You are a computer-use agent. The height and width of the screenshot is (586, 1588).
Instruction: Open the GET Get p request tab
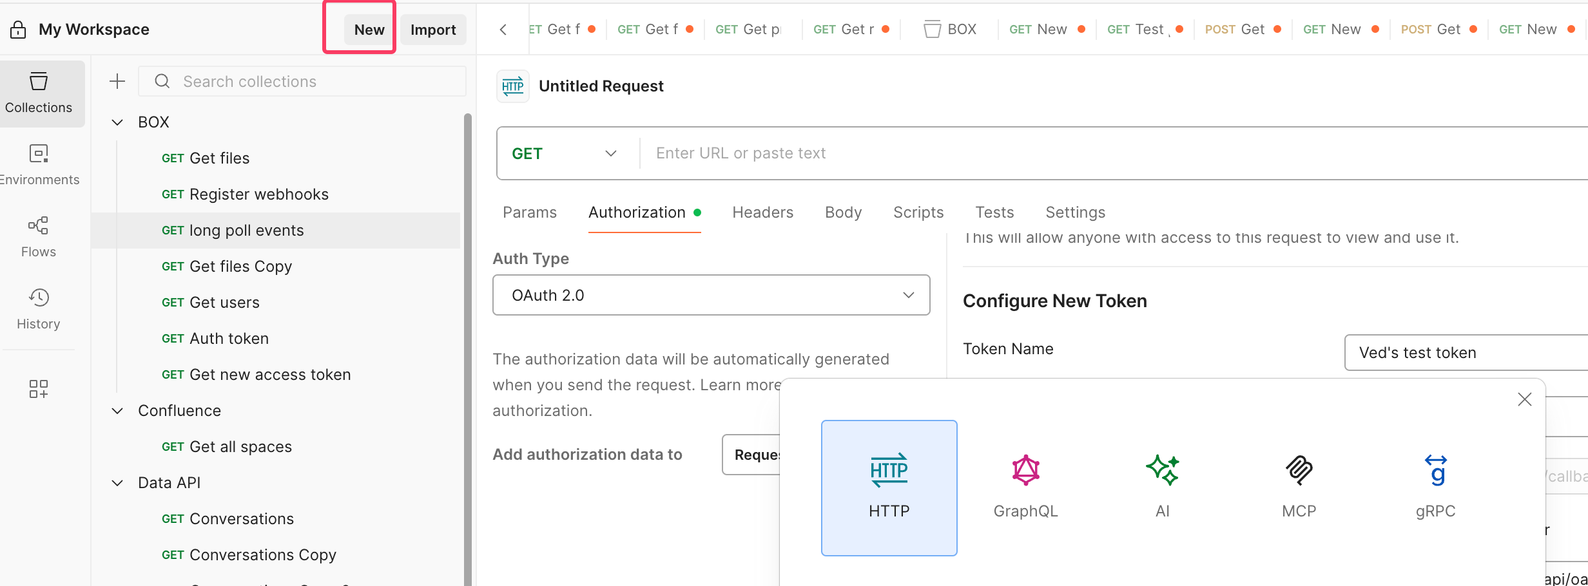(x=753, y=30)
